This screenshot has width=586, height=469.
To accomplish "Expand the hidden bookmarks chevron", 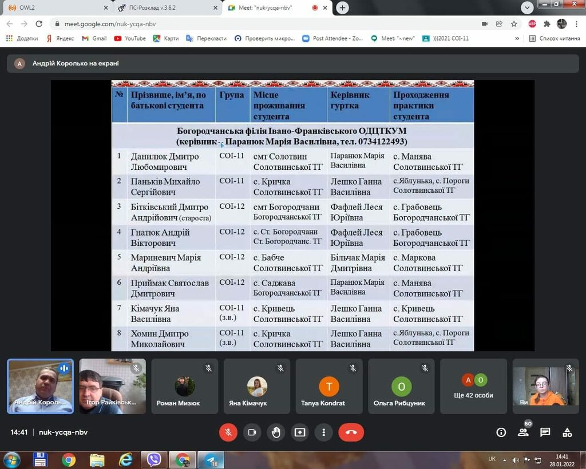I will point(517,38).
